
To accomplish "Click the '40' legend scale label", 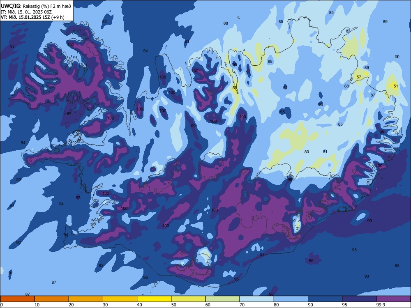I will pyautogui.click(x=139, y=305).
